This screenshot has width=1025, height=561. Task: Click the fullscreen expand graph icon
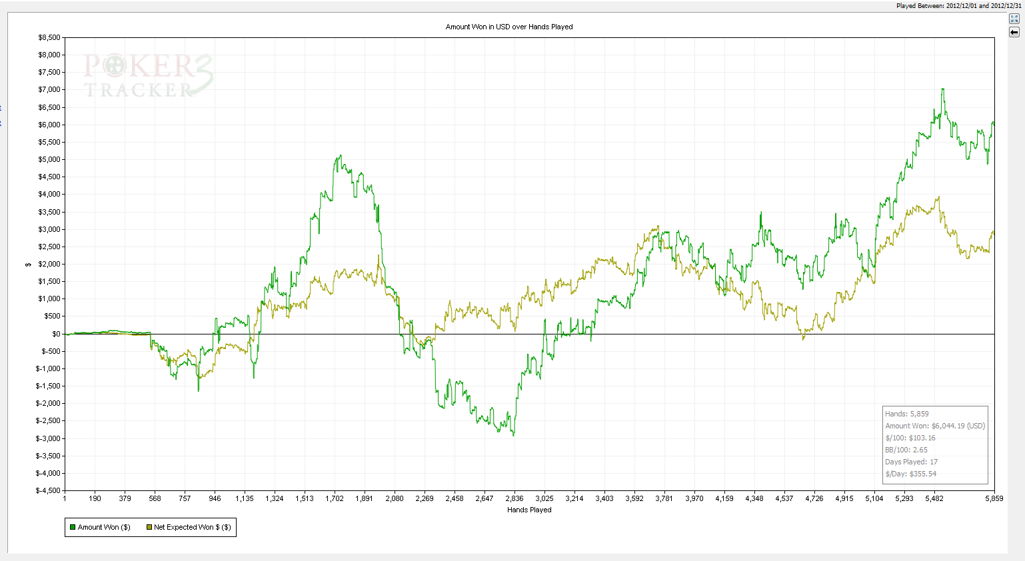coord(1014,19)
